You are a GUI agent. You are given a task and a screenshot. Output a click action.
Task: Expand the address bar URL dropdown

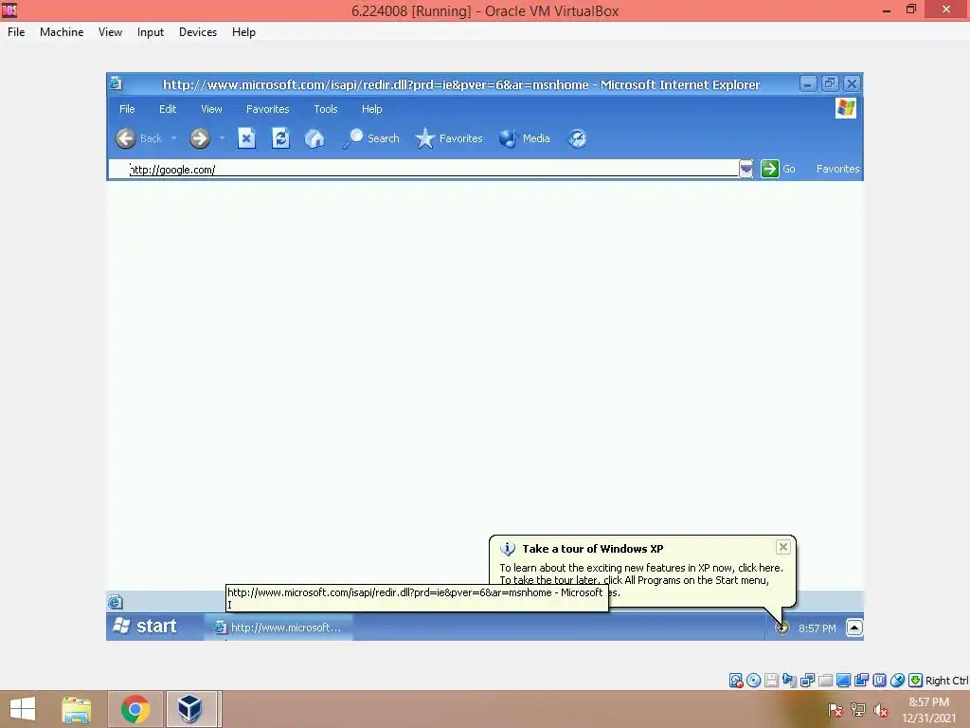(x=746, y=169)
